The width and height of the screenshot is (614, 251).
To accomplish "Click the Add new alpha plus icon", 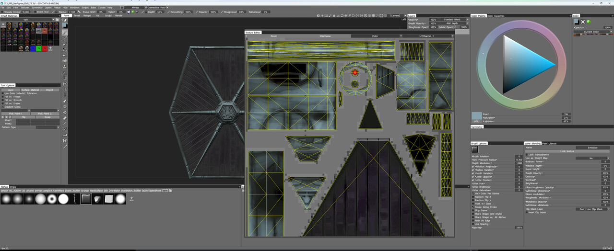I will 131,198.
